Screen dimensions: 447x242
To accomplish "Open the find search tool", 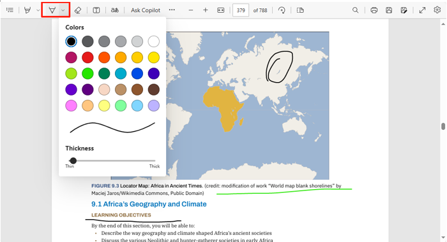I will [355, 10].
